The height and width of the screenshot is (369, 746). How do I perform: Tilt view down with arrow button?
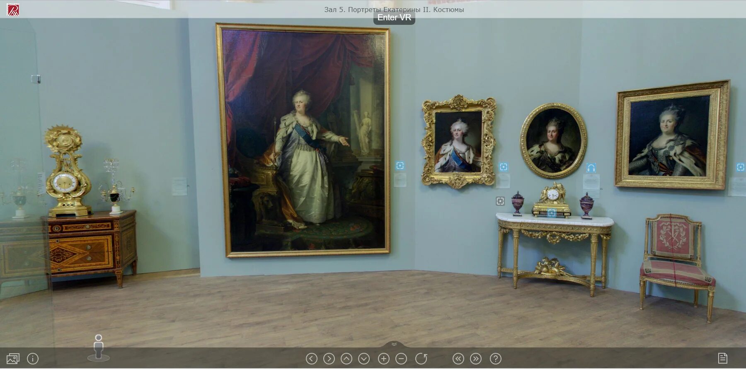coord(364,359)
